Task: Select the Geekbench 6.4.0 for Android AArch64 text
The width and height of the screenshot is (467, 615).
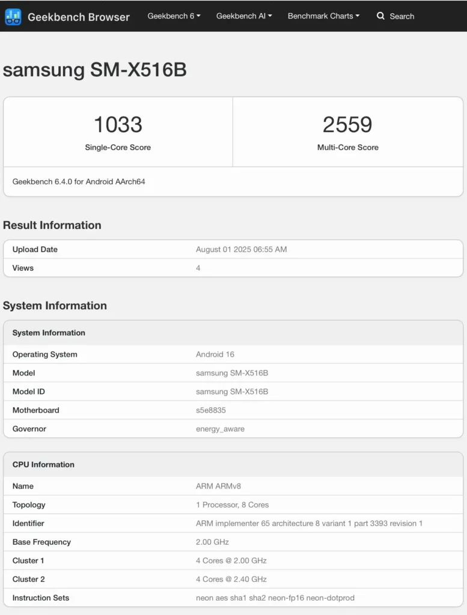Action: [x=79, y=181]
